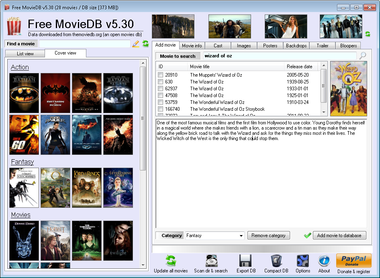The height and width of the screenshot is (278, 380).
Task: Select the Batman & Robin cover
Action: [x=55, y=93]
